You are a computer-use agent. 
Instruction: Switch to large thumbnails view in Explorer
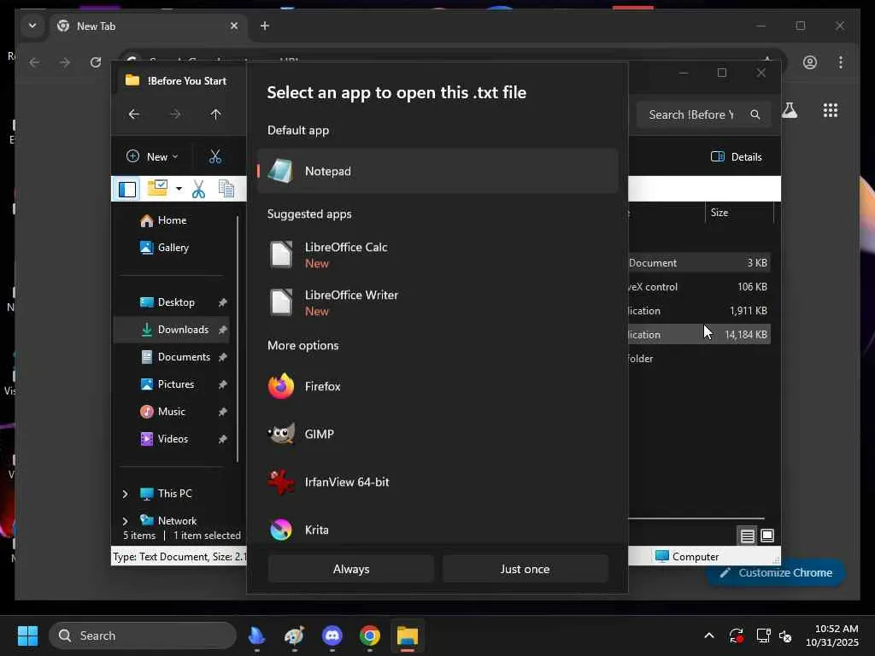[x=767, y=536]
